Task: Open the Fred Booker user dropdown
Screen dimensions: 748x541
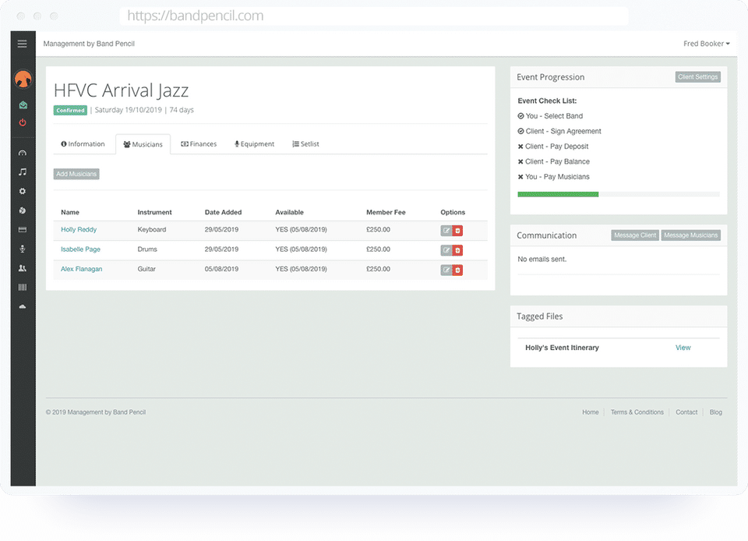Action: pos(707,44)
